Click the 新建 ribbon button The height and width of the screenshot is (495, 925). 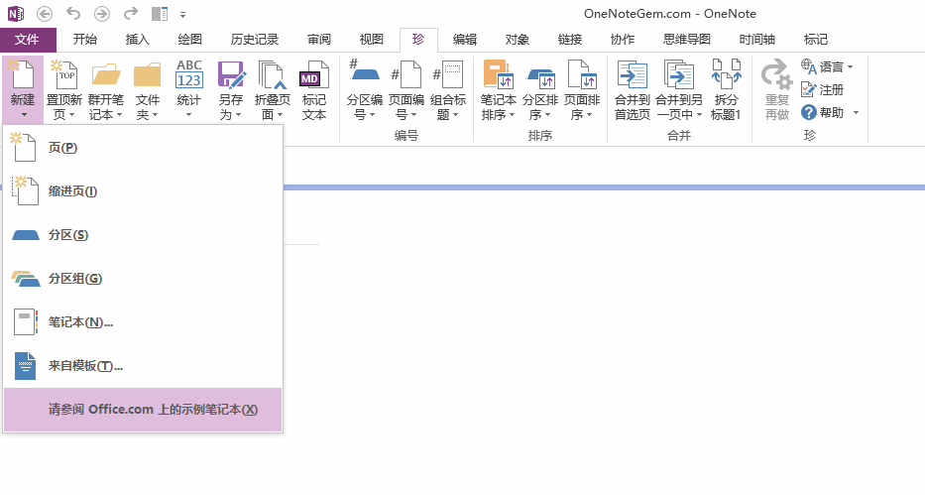click(x=23, y=89)
